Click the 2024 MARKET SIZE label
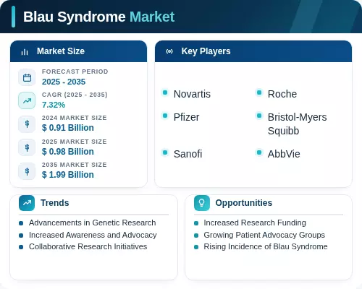Image resolution: width=362 pixels, height=289 pixels. tap(75, 118)
